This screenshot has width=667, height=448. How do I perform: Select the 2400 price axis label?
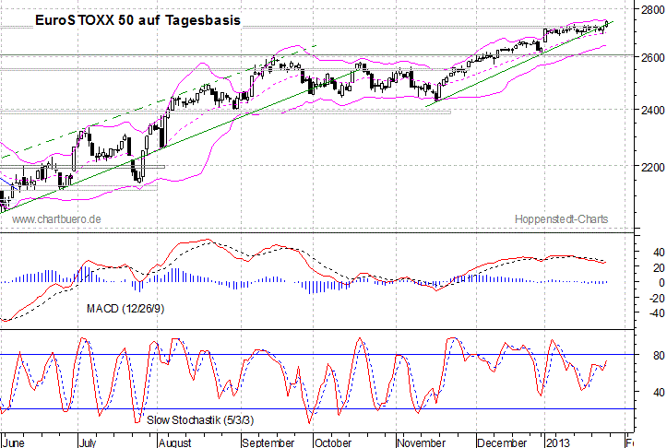(652, 110)
